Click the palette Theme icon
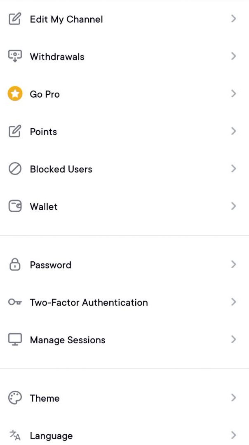Screen dimensions: 249x445 point(15,398)
